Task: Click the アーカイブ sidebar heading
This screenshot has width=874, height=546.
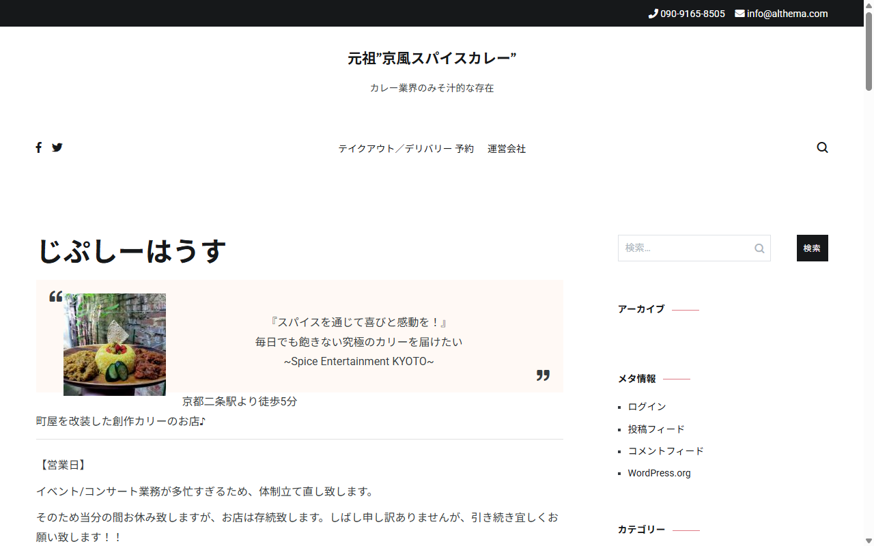Action: point(640,309)
